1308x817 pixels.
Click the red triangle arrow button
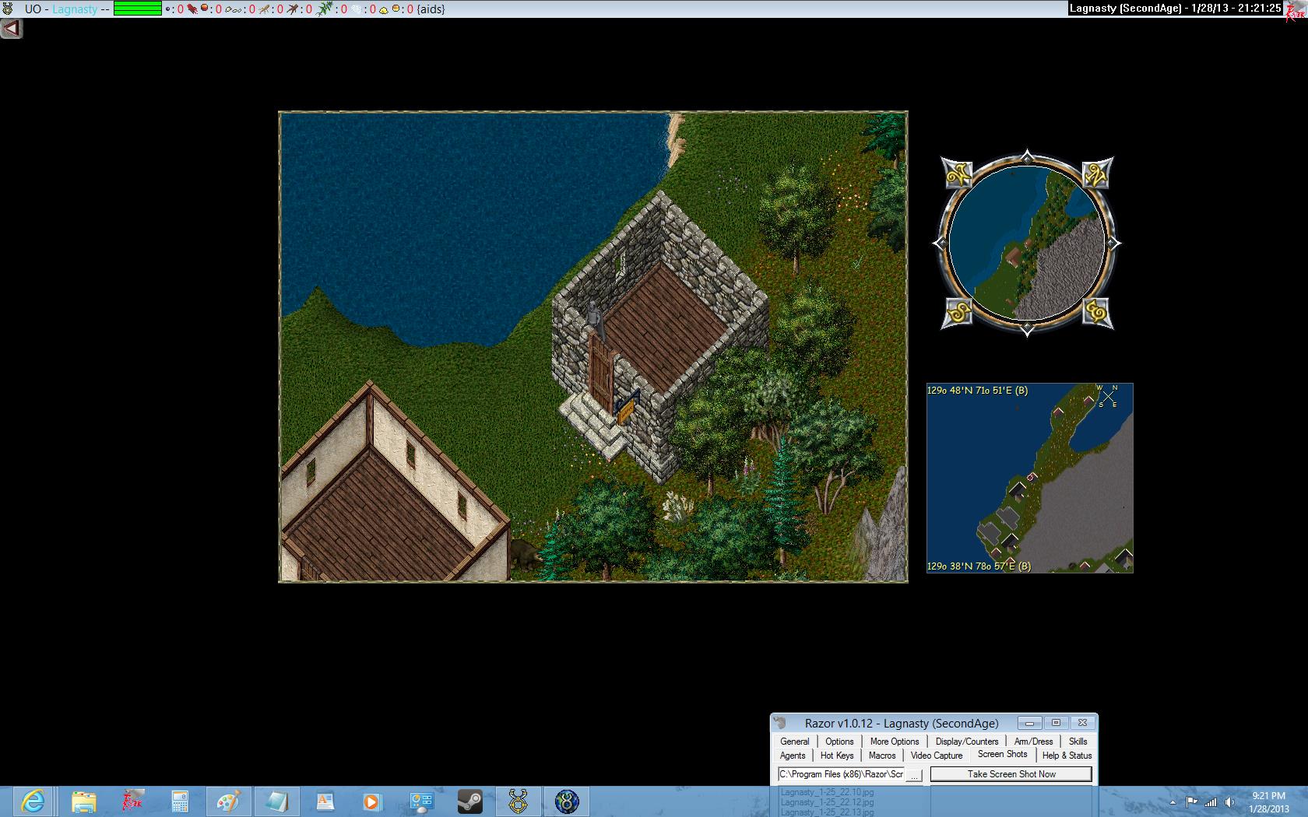(11, 29)
